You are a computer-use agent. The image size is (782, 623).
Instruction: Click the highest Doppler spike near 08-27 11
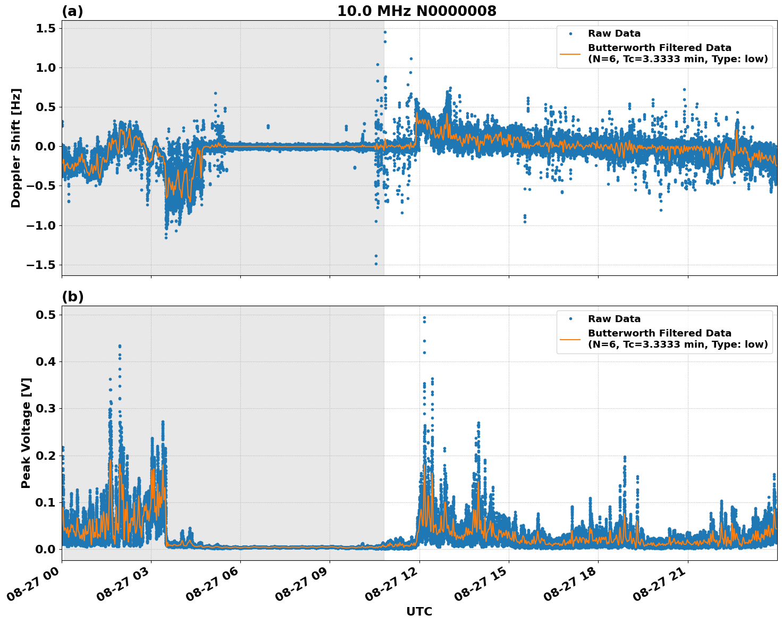point(384,32)
